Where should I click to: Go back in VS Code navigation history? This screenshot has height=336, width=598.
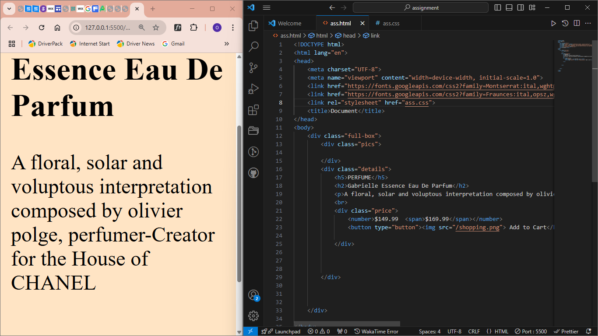click(332, 7)
